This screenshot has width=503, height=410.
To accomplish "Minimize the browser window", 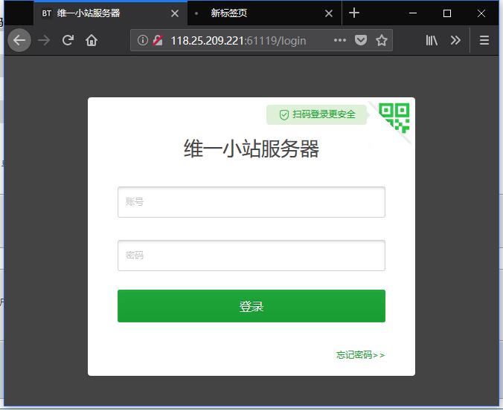I will tap(413, 13).
